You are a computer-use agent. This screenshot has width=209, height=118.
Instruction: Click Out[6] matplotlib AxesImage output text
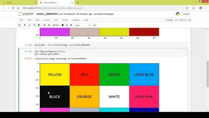click(61, 59)
